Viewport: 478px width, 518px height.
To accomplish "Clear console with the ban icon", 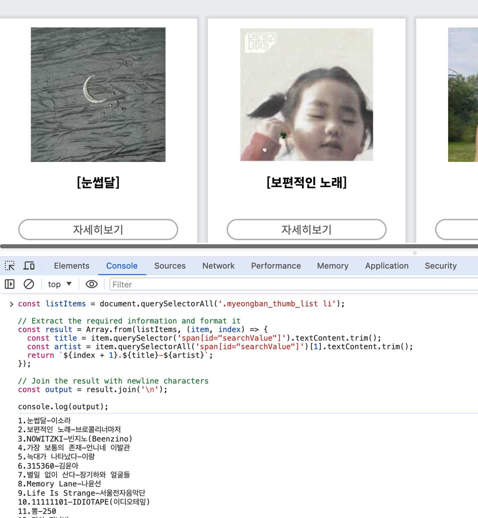I will pyautogui.click(x=29, y=284).
